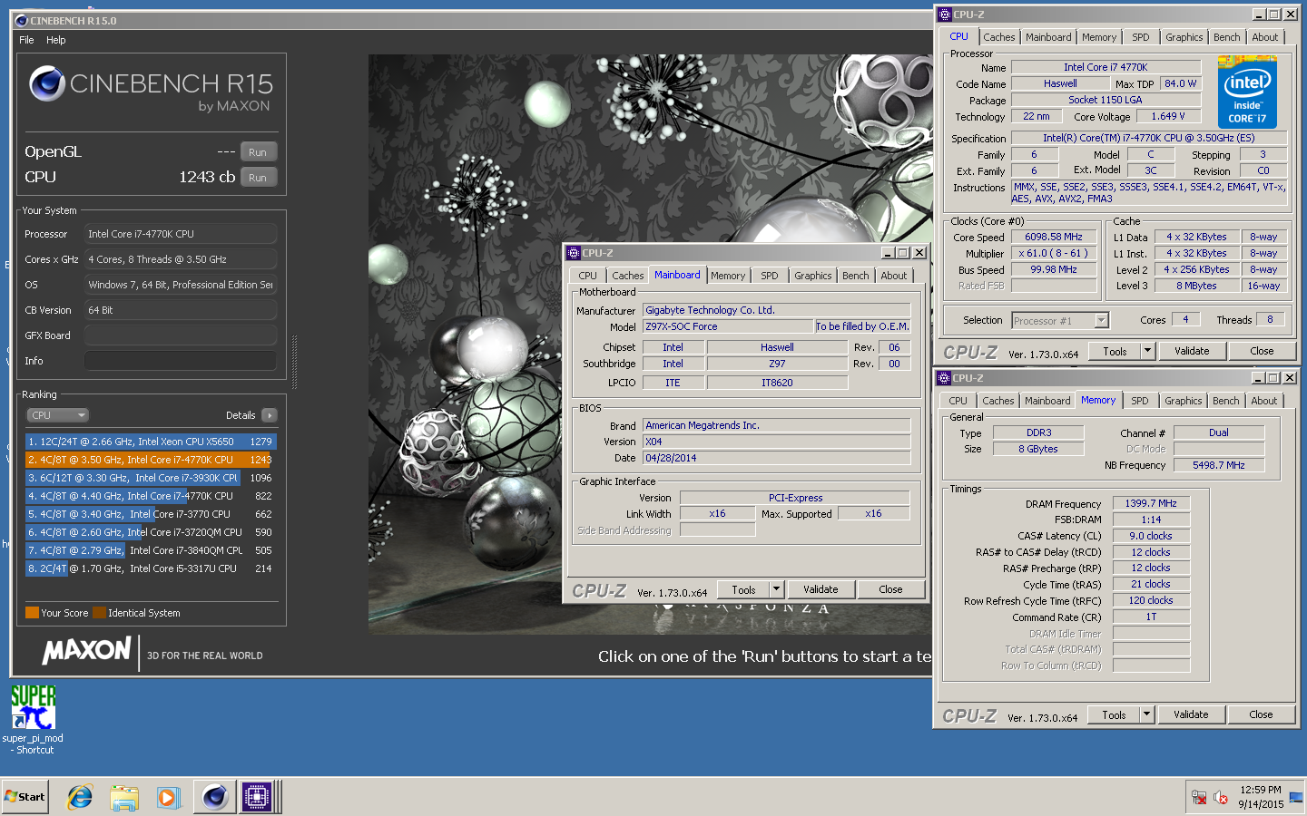
Task: Select About tab in Memory CPU-Z window
Action: (1264, 401)
